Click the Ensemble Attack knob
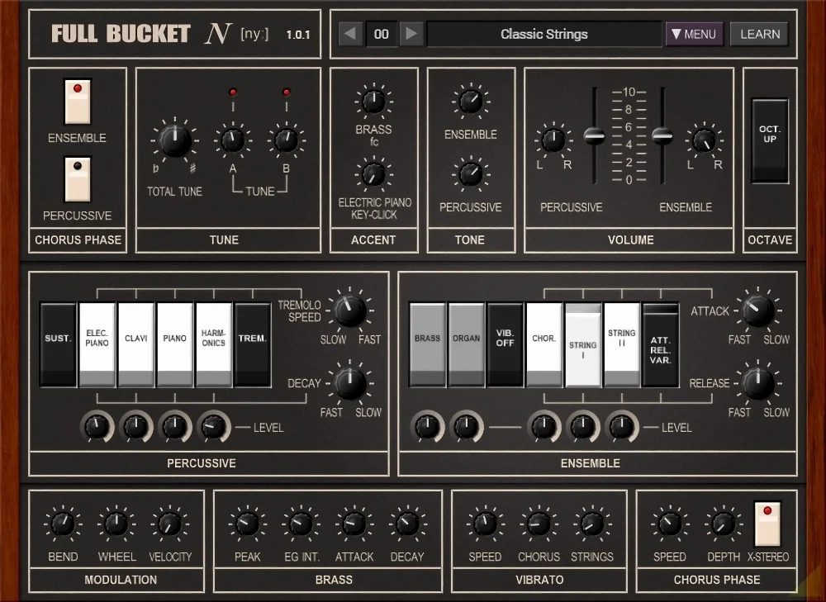Screen dimensions: 826x602 757,310
